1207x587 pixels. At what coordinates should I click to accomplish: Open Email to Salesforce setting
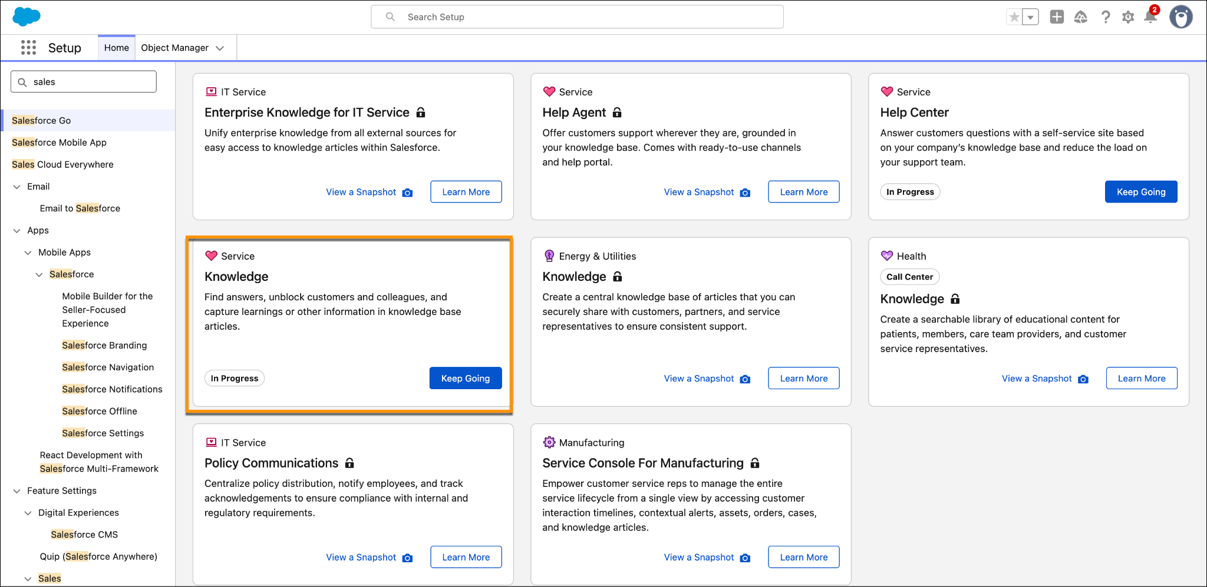tap(80, 208)
